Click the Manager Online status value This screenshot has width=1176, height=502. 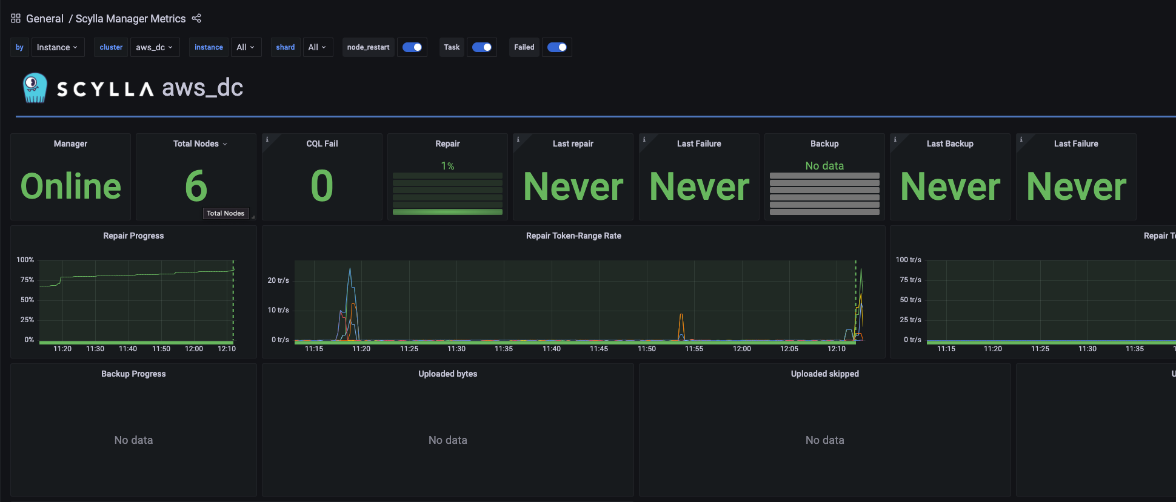[x=71, y=186]
